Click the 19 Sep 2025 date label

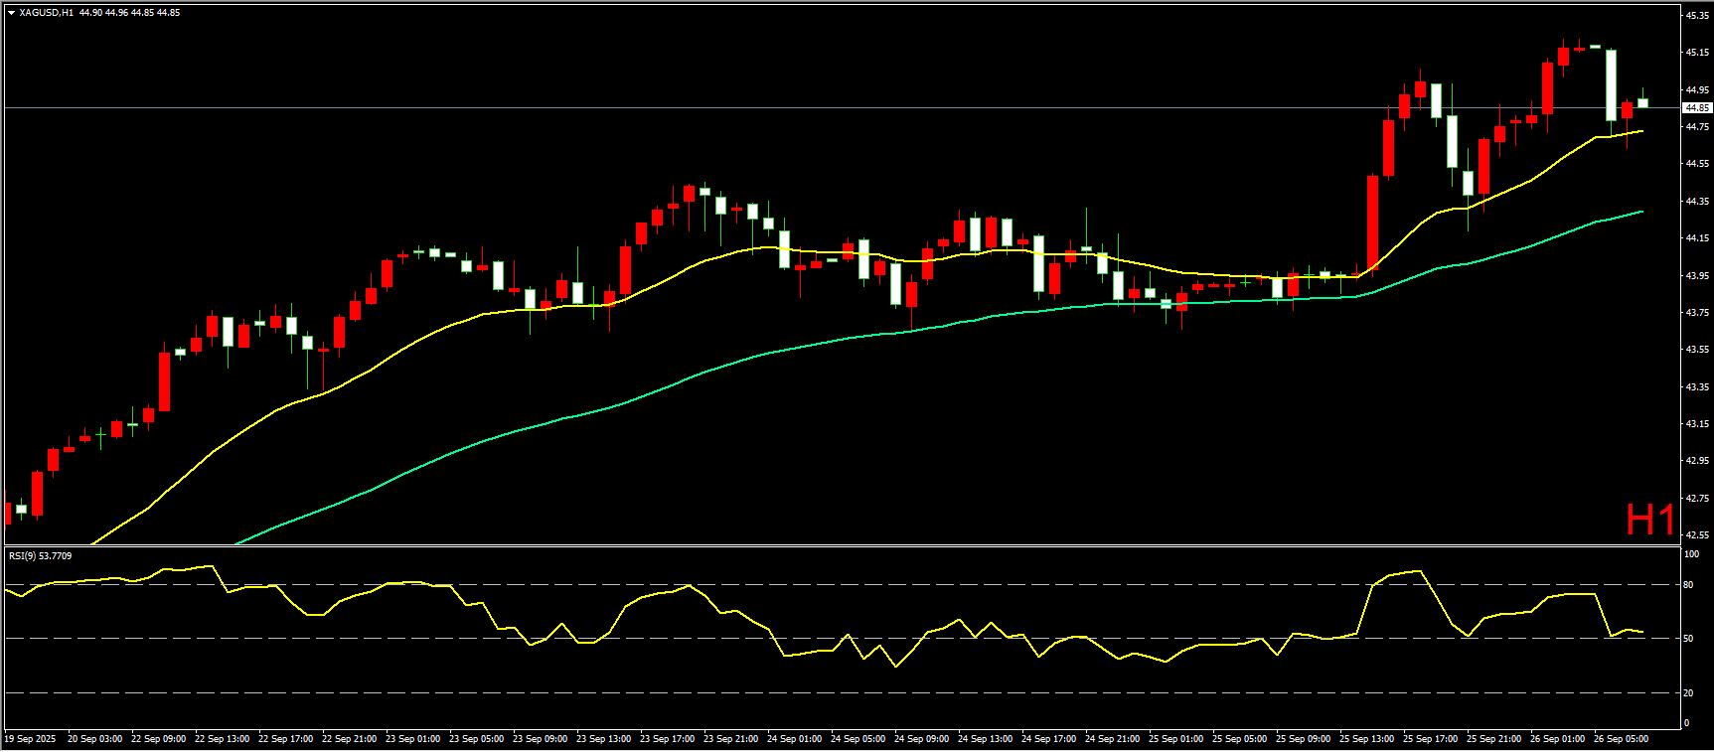coord(32,739)
